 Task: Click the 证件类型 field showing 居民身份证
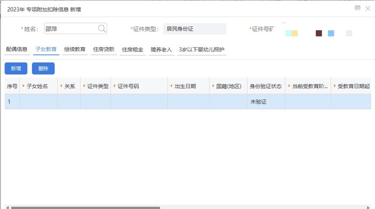coord(195,29)
